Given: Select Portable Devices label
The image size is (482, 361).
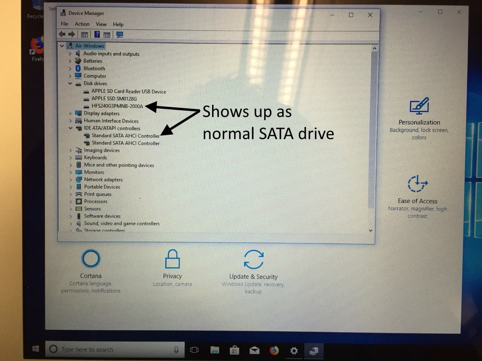Looking at the screenshot, I should click(x=102, y=187).
